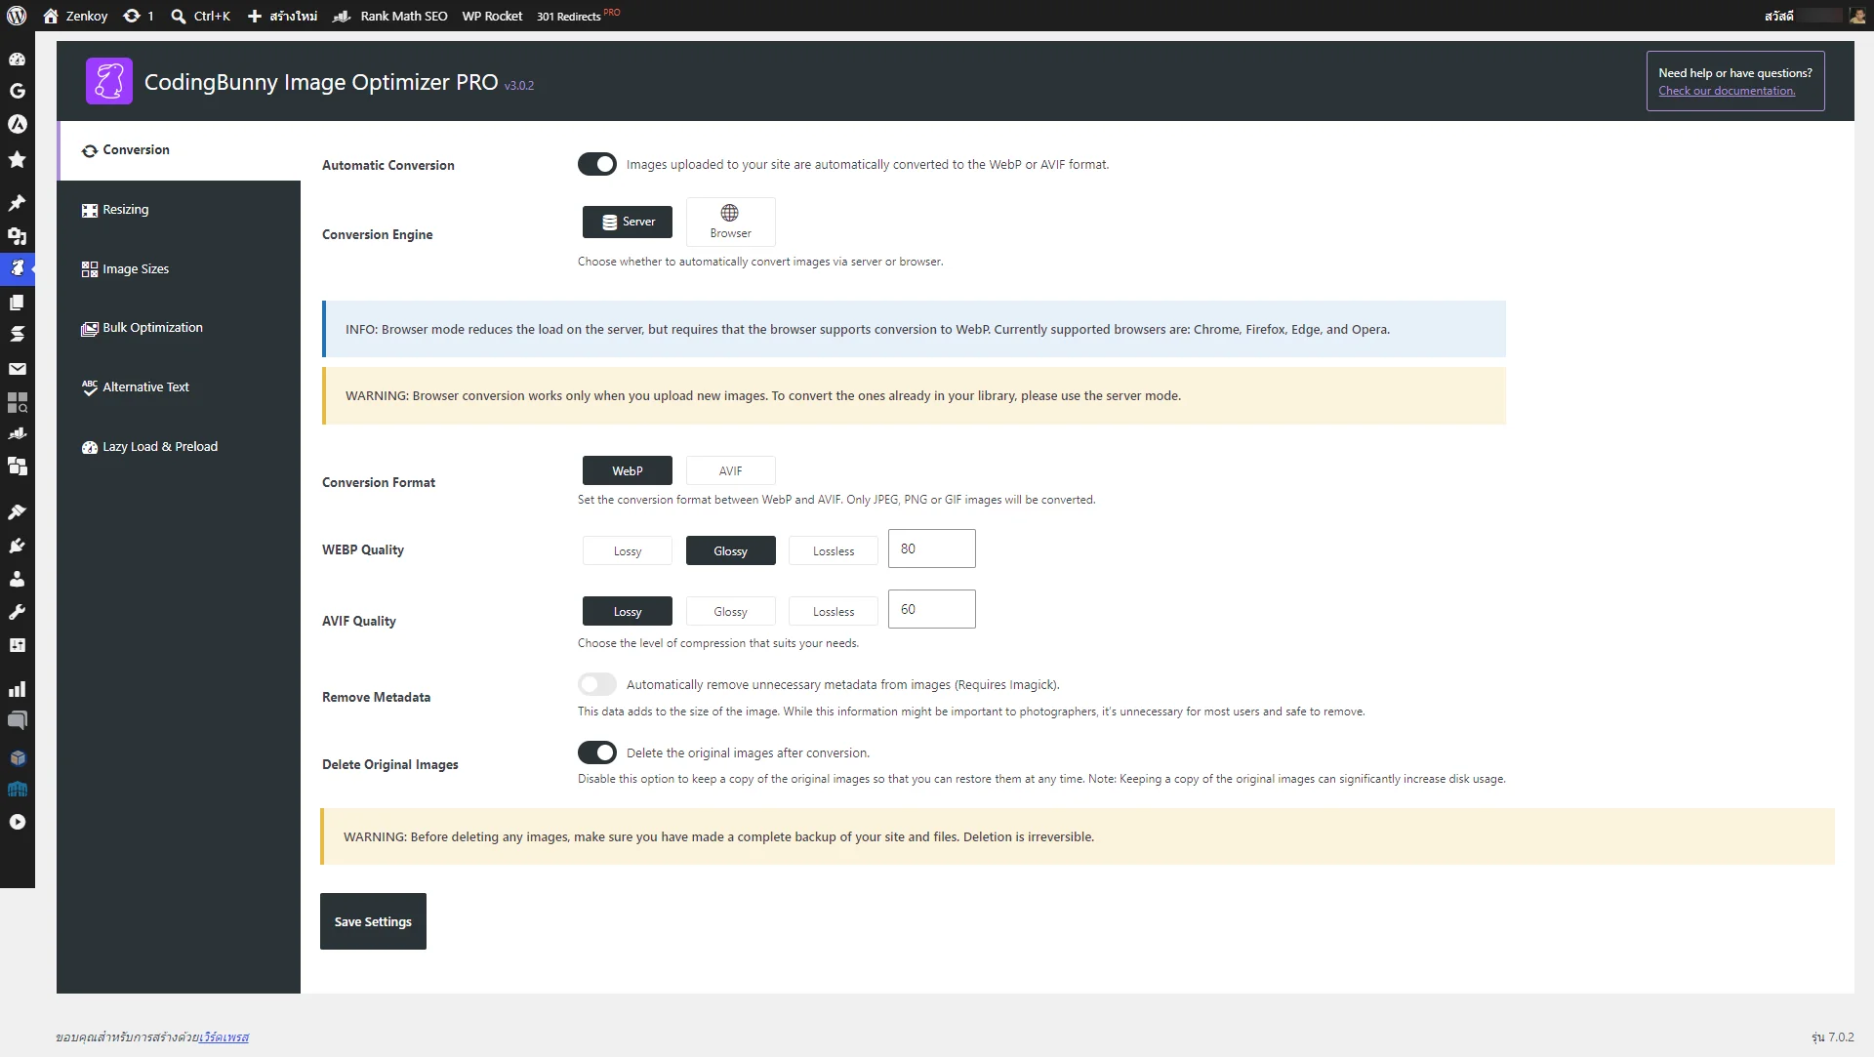Viewport: 1874px width, 1057px height.
Task: Focus the WEBP quality value field
Action: 932,549
